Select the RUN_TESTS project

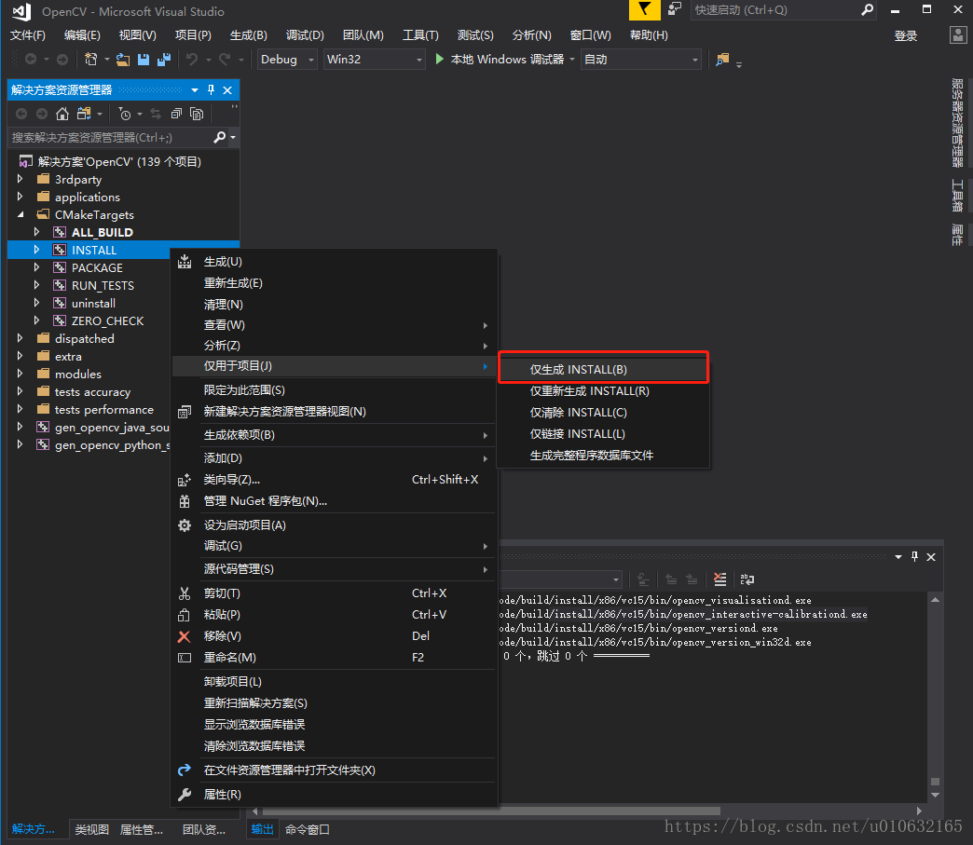coord(103,285)
